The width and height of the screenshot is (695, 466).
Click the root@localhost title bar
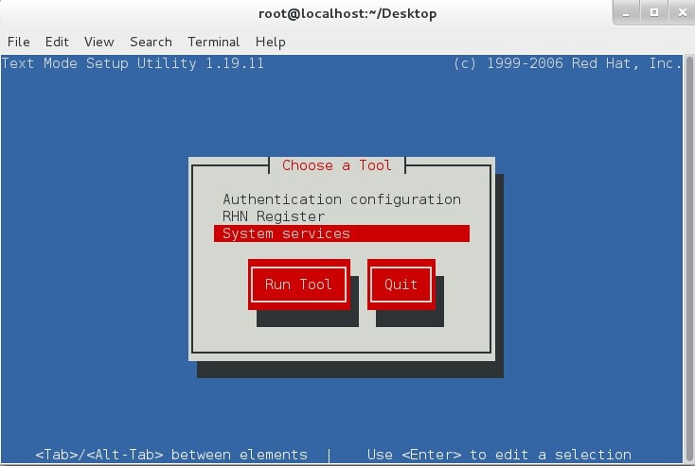347,13
